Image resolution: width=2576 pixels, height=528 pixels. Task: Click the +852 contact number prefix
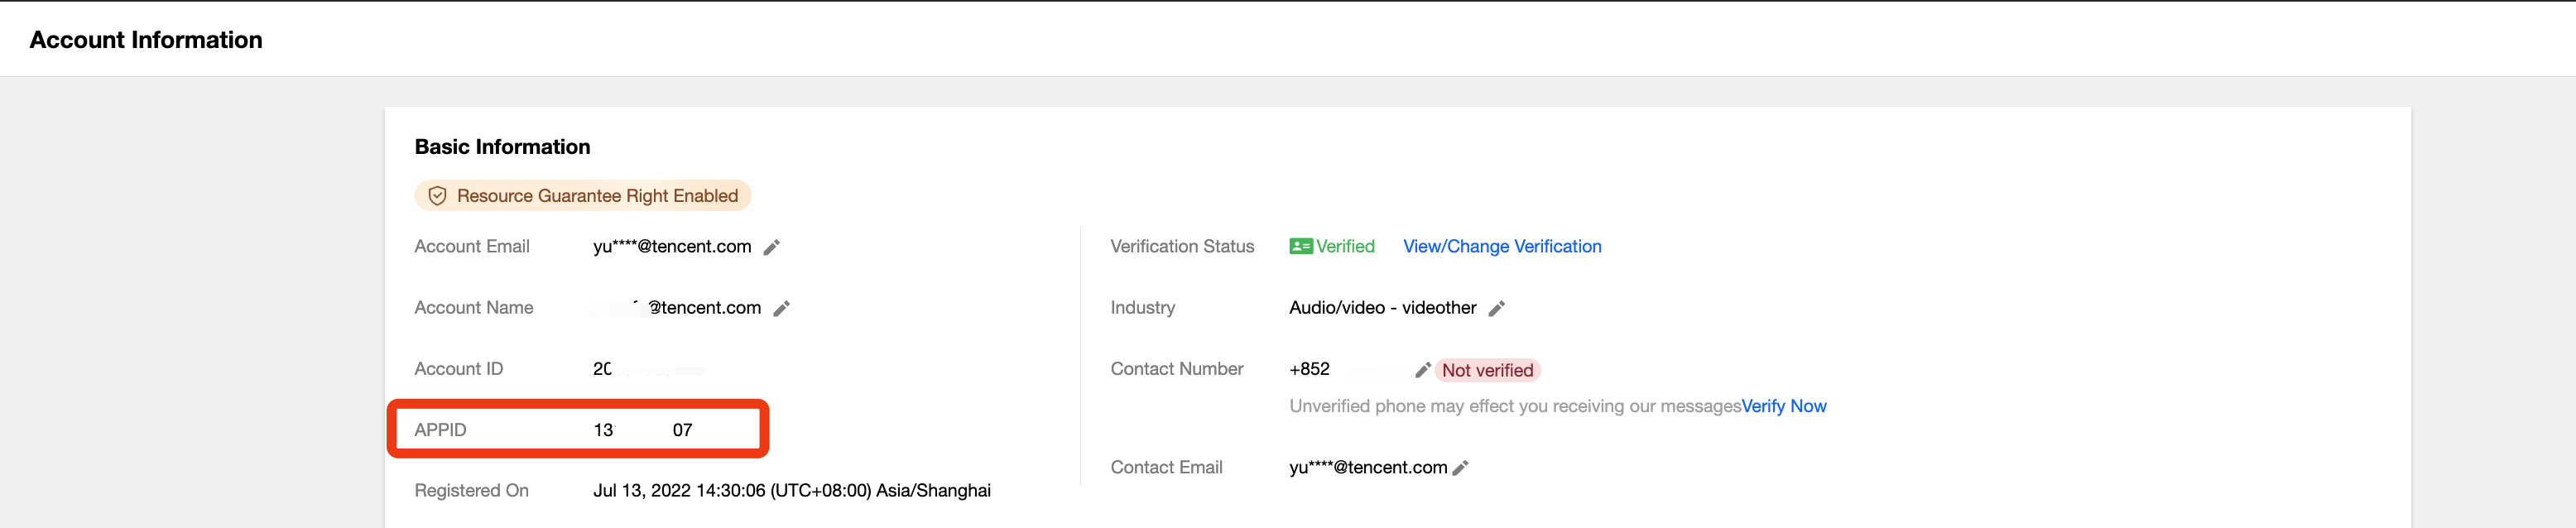click(1309, 369)
